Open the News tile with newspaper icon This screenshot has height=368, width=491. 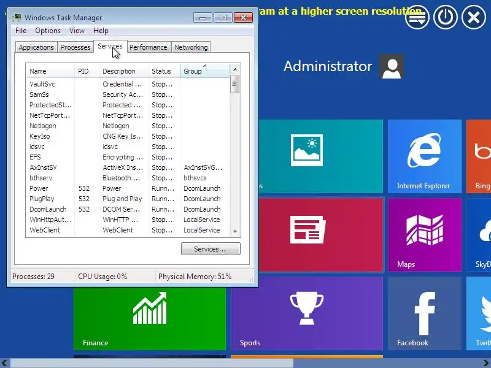[x=320, y=234]
